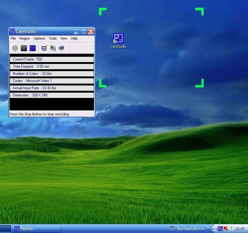Open the Region menu
The height and width of the screenshot is (233, 248).
24,38
